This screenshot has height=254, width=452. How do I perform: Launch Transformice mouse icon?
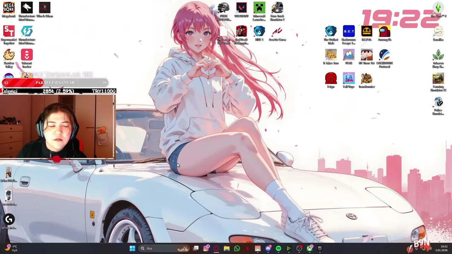[x=367, y=79]
